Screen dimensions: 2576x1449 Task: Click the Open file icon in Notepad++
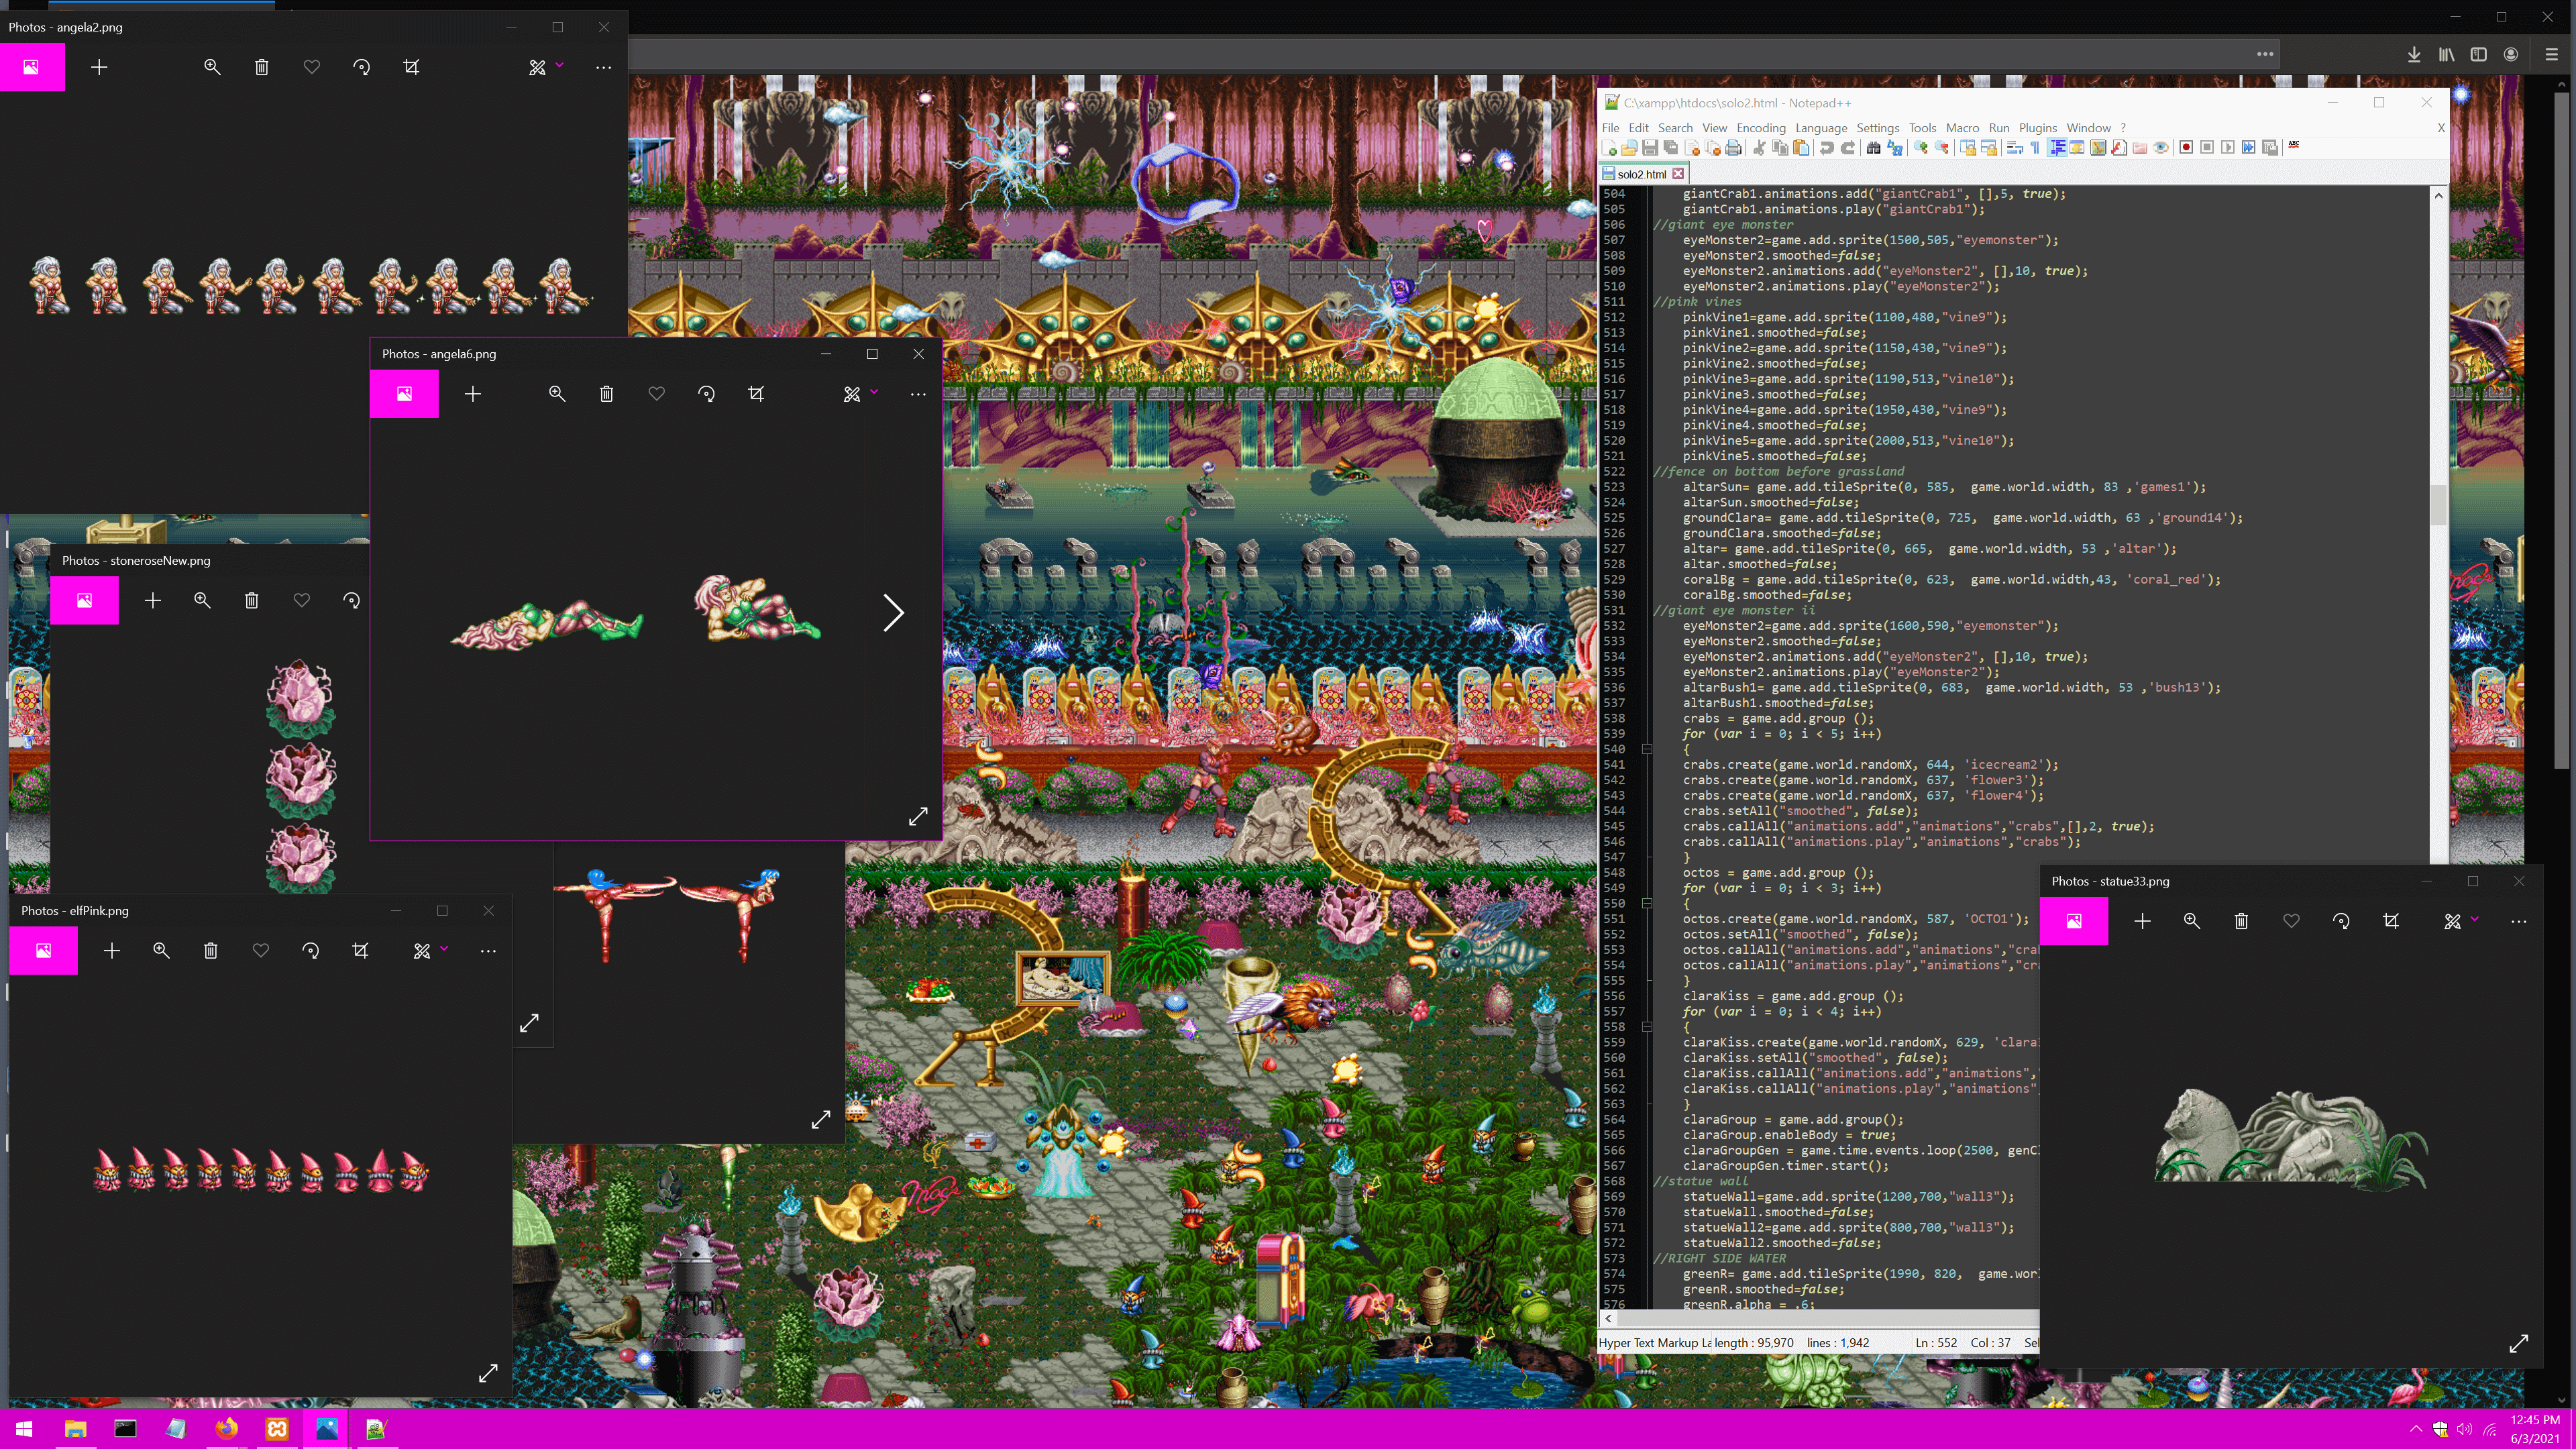pos(1629,148)
